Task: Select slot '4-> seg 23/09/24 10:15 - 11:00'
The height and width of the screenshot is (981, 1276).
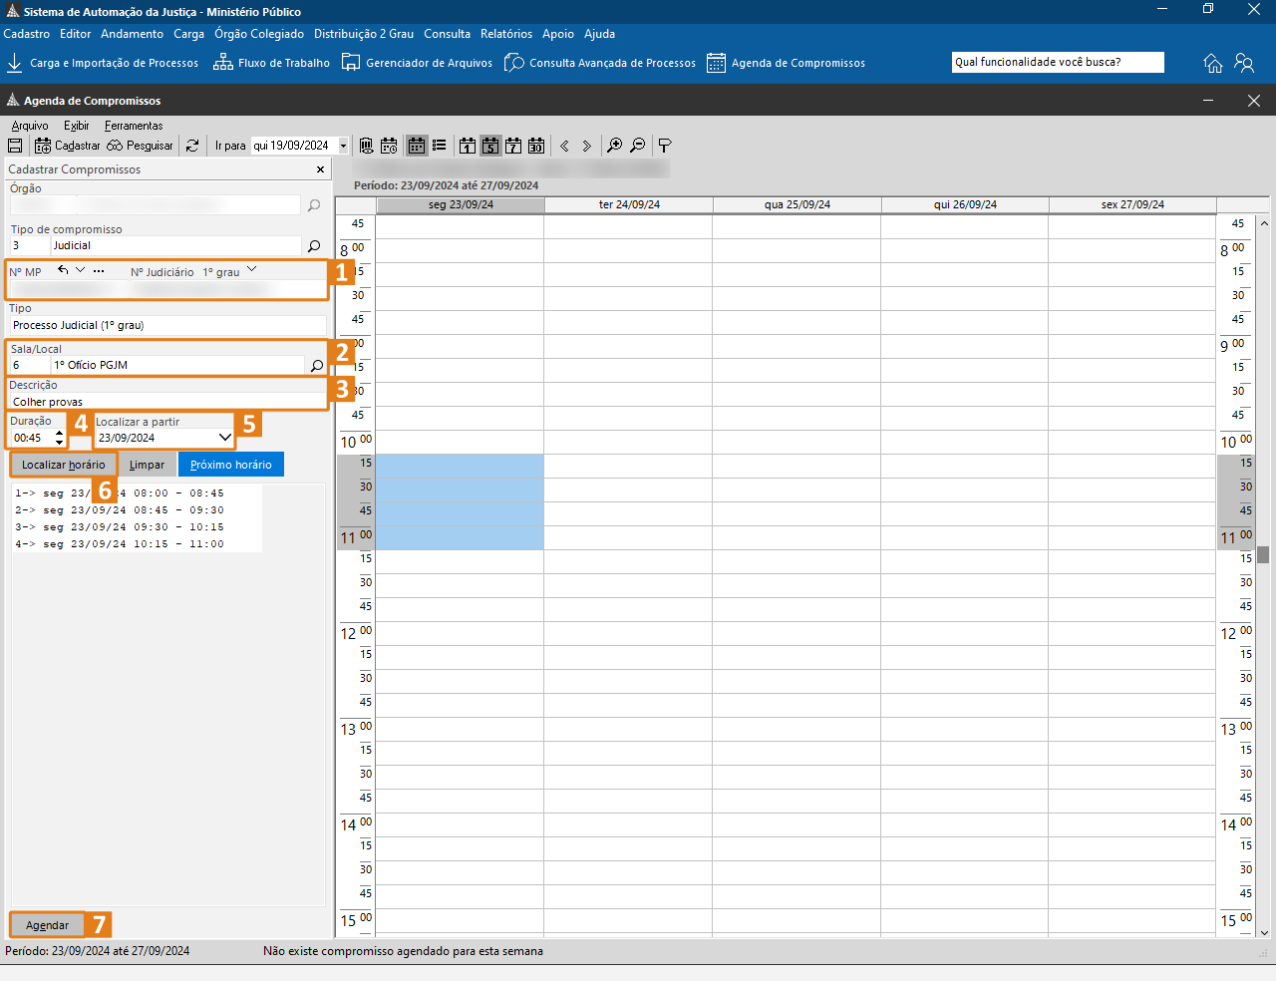Action: (120, 544)
